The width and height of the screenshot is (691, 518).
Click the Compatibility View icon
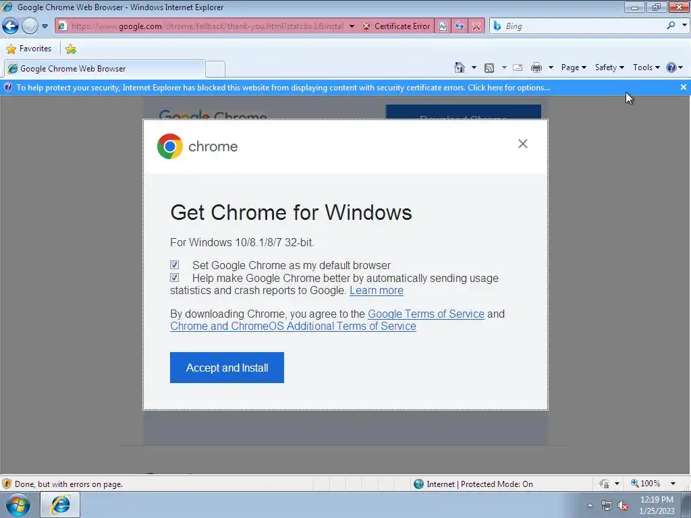(x=443, y=26)
